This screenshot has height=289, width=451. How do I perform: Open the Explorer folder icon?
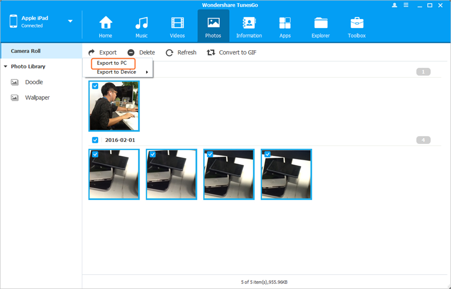coord(320,23)
